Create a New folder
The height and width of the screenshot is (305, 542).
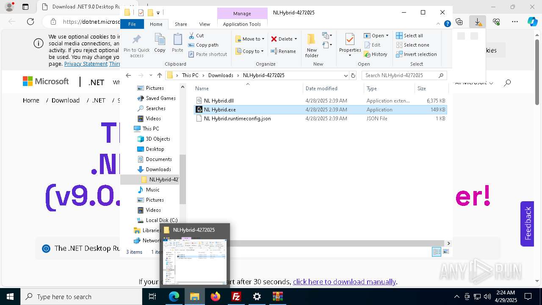[312, 45]
